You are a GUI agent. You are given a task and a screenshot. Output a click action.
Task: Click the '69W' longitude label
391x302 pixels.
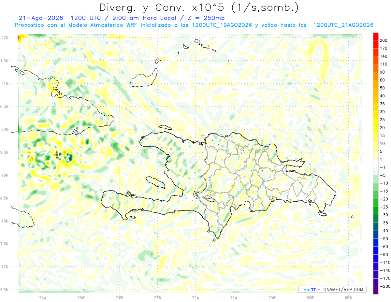(x=310, y=298)
